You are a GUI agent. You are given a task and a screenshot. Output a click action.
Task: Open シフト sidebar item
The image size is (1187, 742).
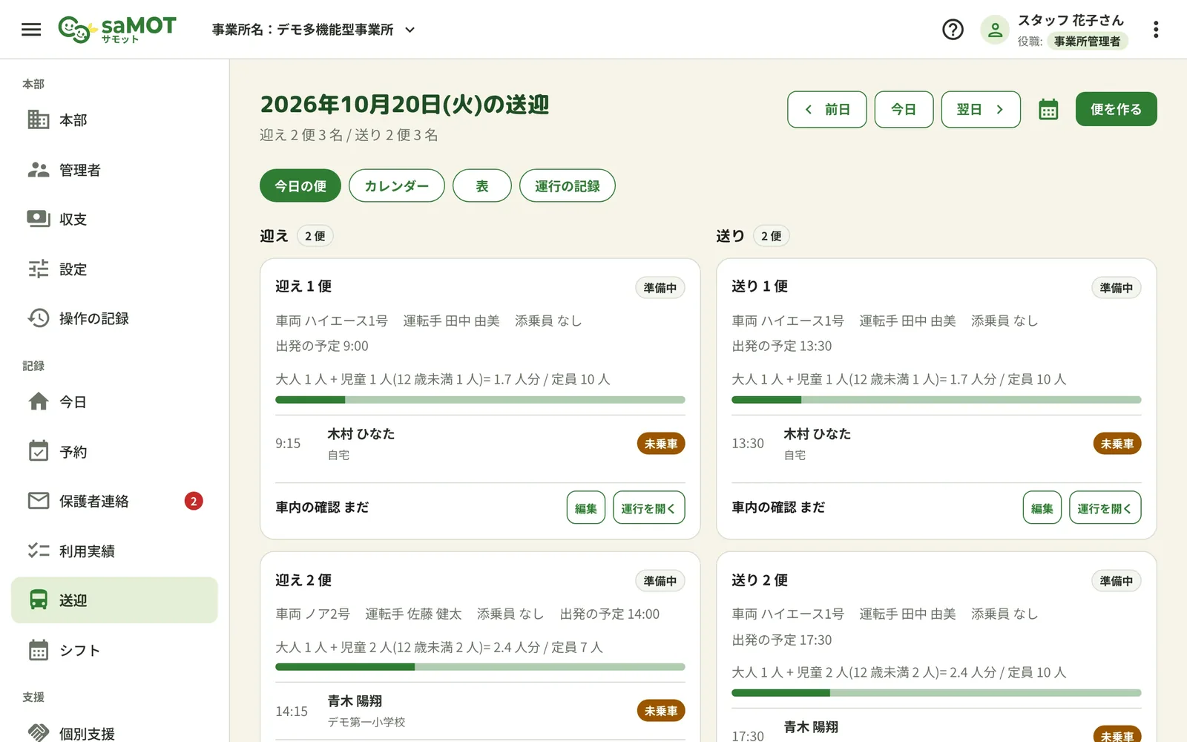coord(114,650)
